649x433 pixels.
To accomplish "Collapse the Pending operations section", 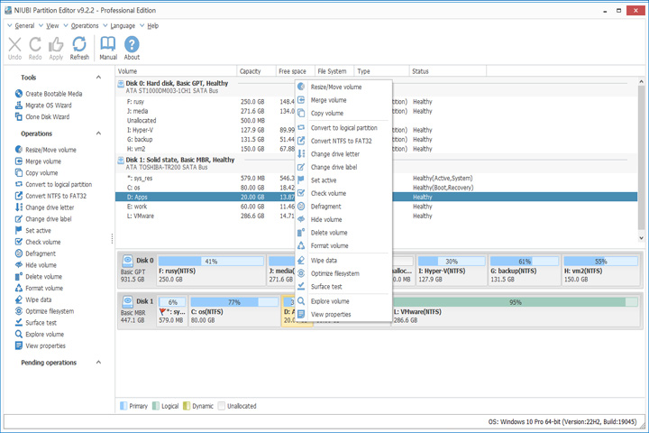I will pyautogui.click(x=98, y=363).
